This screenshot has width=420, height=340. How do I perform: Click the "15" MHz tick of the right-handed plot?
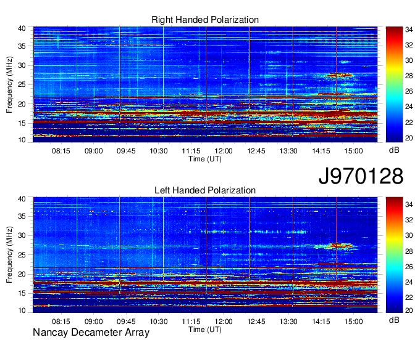coord(22,123)
